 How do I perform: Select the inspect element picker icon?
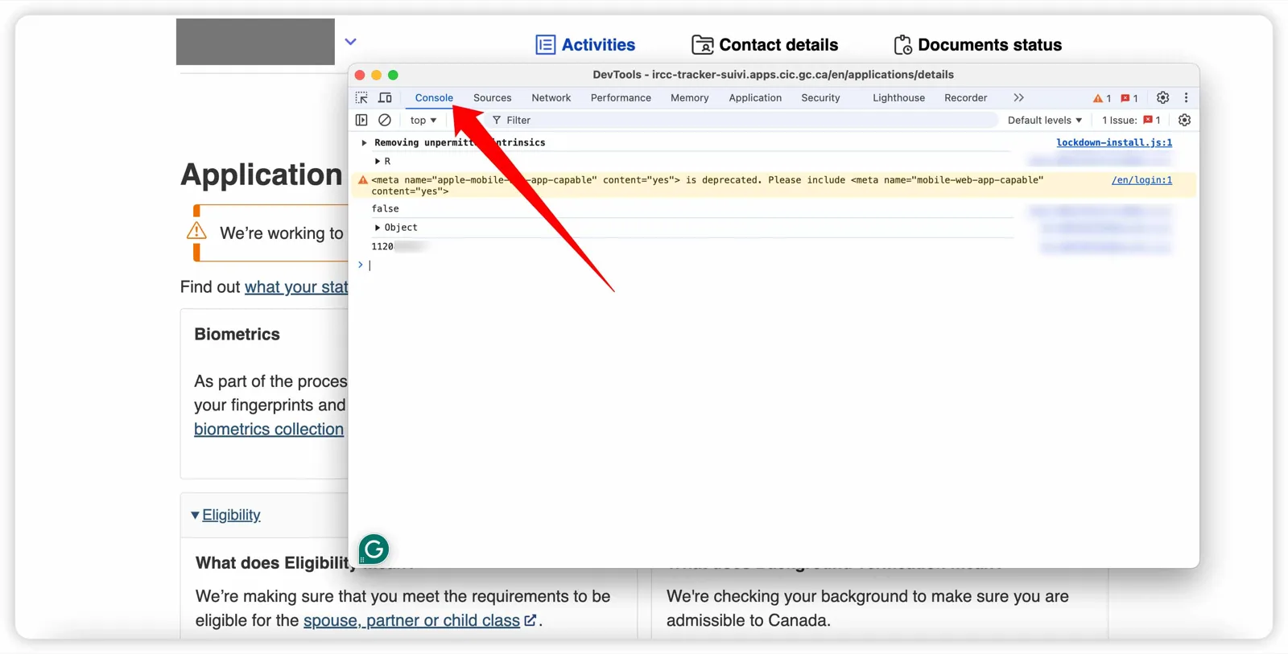361,97
